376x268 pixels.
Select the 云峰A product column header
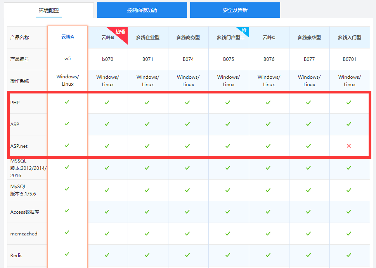click(x=68, y=37)
